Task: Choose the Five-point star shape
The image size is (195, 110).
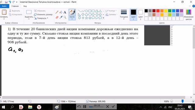Action: point(86,18)
